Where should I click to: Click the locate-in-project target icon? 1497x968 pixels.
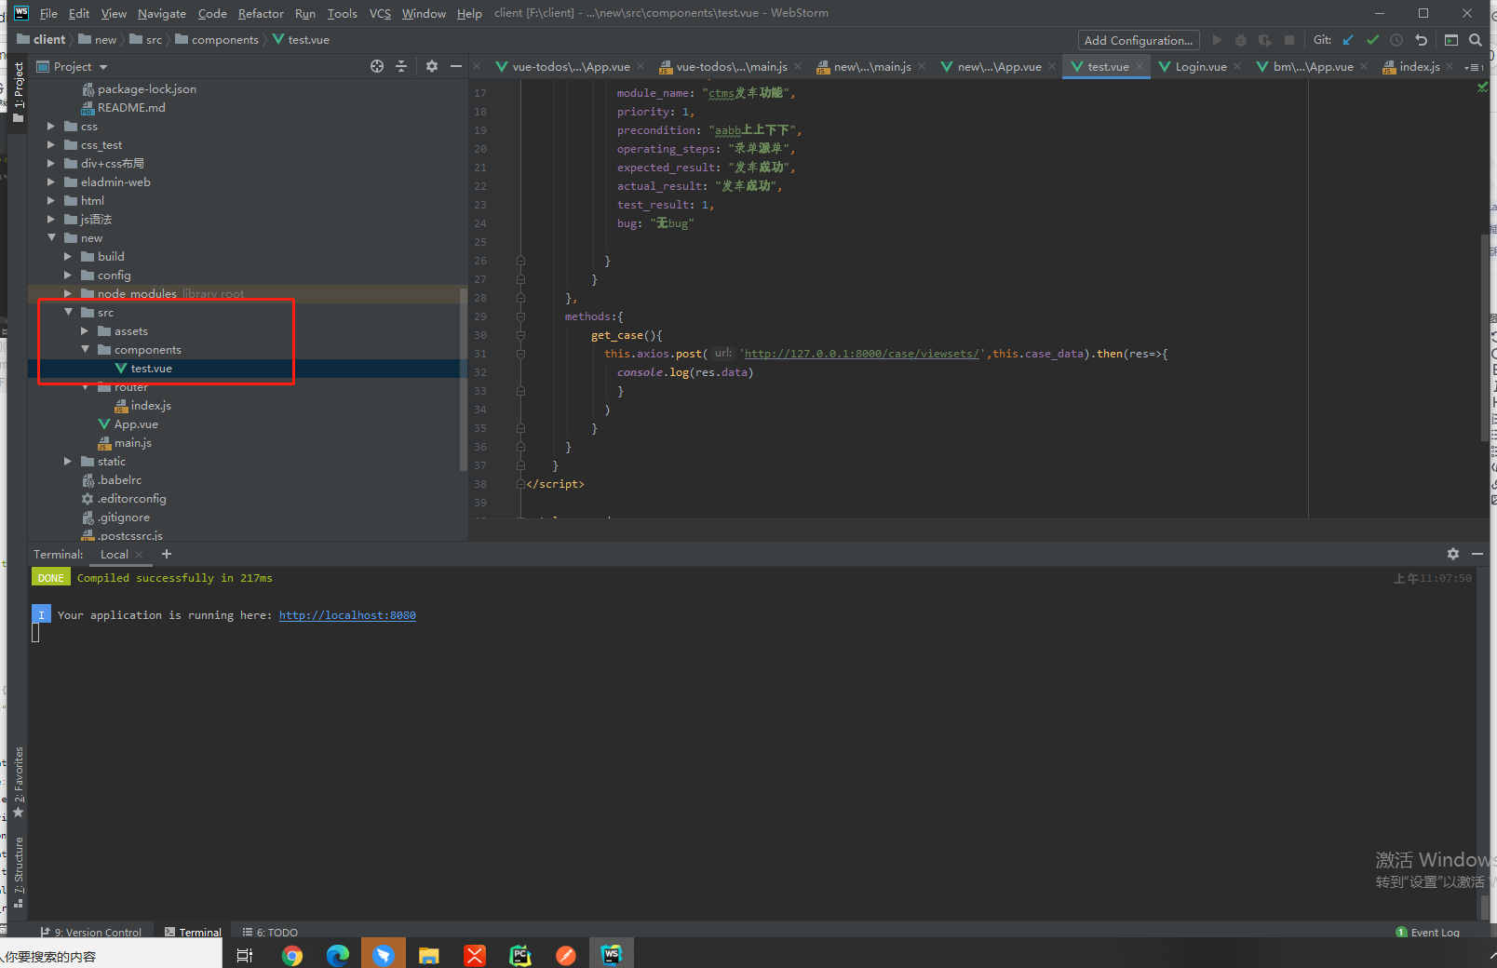(x=376, y=66)
